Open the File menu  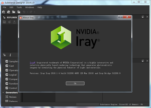coord(5,7)
